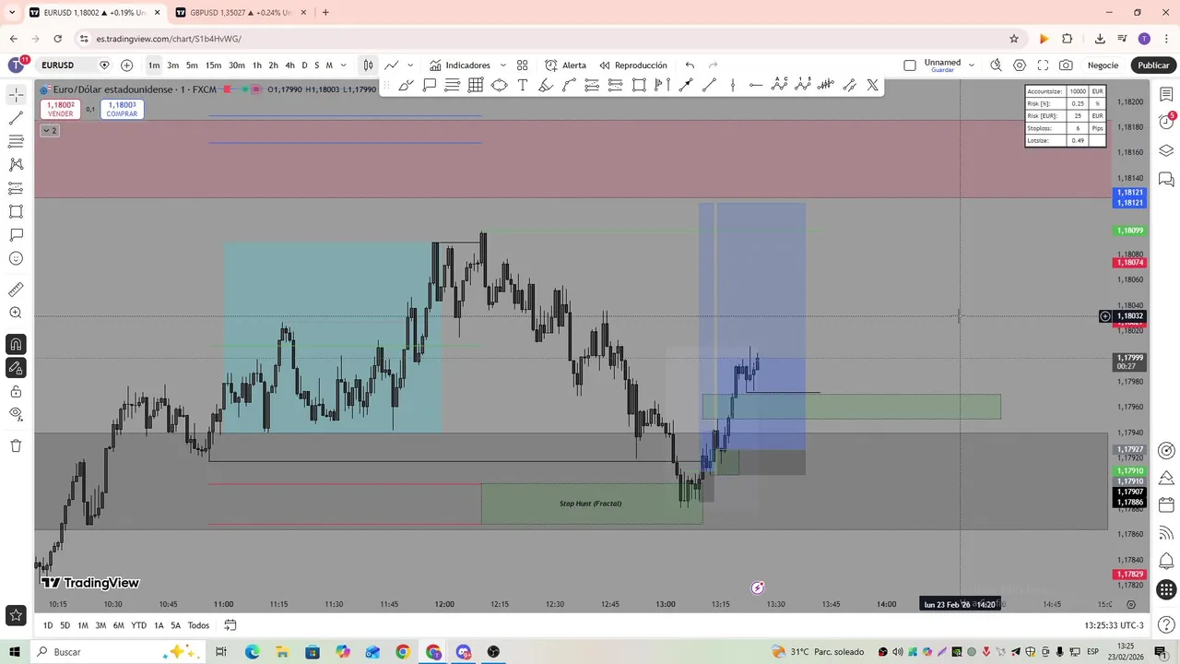Click the trash remove objects icon
This screenshot has height=664, width=1180.
pyautogui.click(x=16, y=445)
